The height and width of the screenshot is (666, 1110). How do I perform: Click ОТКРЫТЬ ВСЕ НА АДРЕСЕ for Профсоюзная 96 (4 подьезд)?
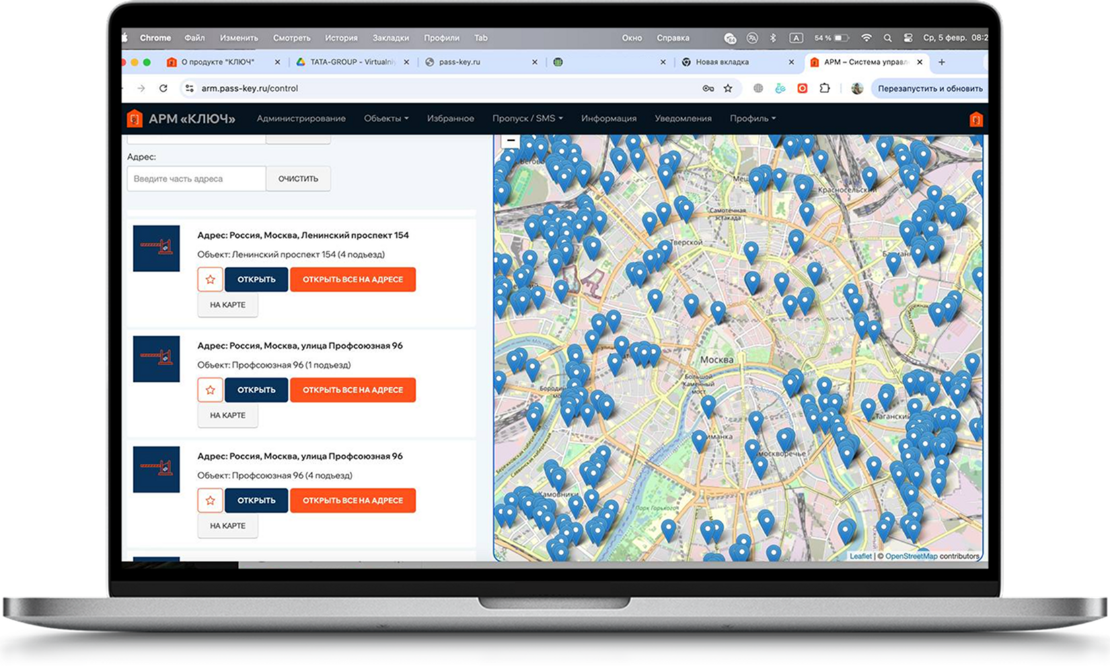[353, 500]
